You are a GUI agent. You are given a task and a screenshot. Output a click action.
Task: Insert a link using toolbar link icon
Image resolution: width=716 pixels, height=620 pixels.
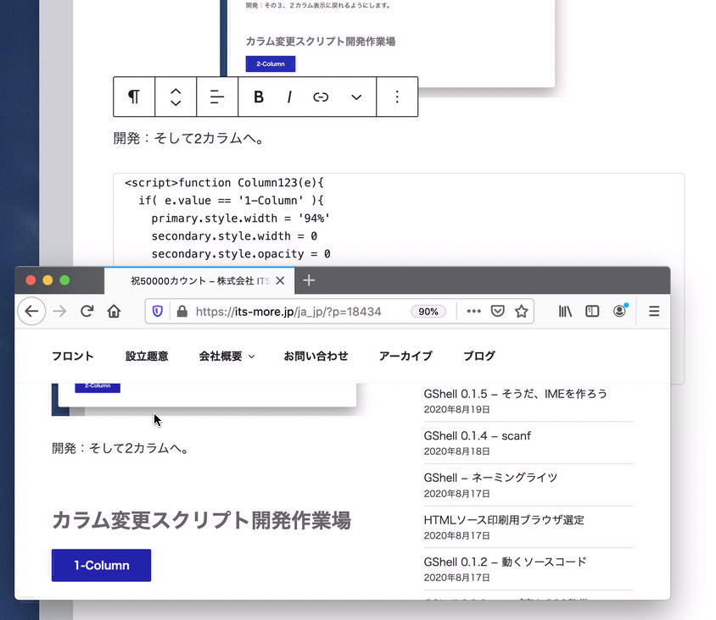[x=321, y=97]
